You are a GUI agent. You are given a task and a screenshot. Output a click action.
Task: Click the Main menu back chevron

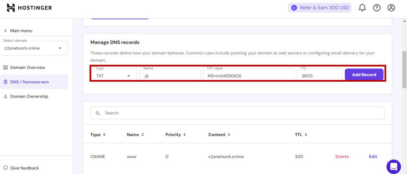[5, 31]
